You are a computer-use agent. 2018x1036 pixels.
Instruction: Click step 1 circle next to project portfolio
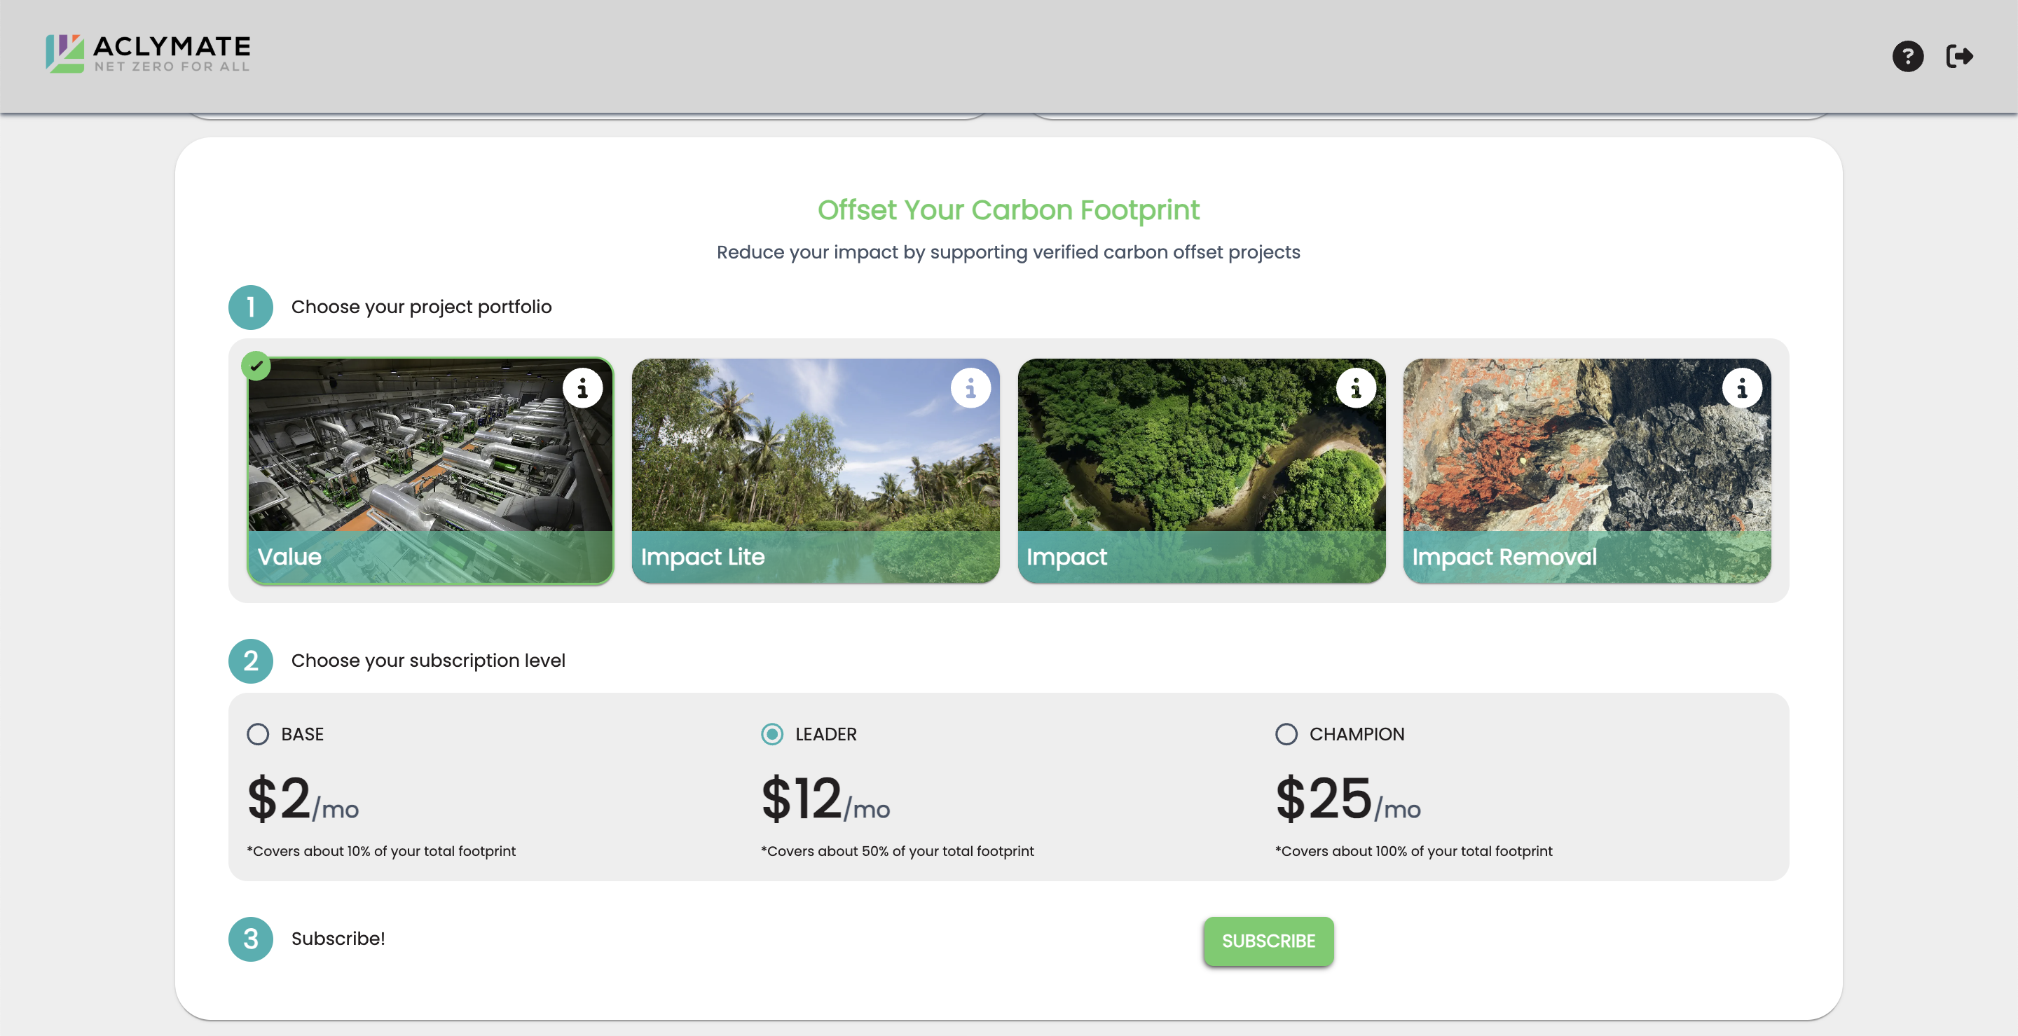[x=250, y=307]
